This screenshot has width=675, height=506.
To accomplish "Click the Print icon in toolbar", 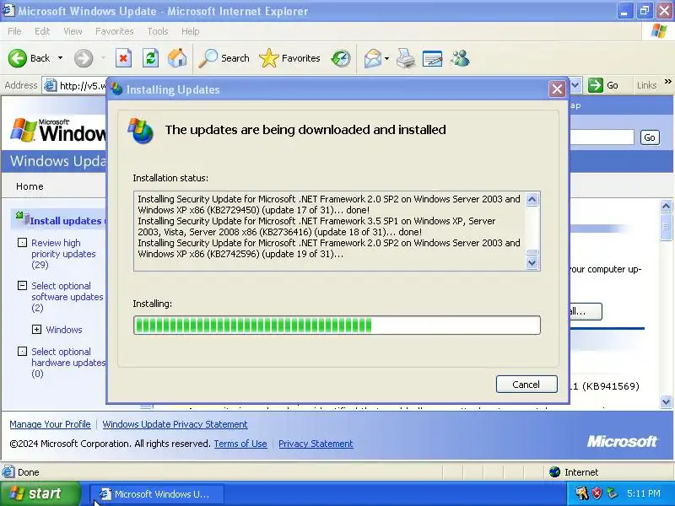I will click(406, 58).
